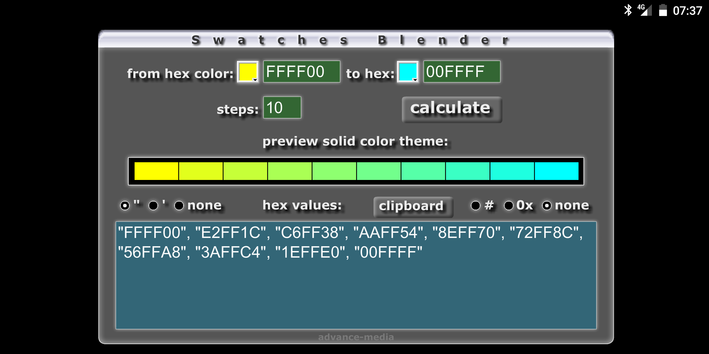This screenshot has height=354, width=709.
Task: Select the 0x prefix radio option
Action: (508, 206)
